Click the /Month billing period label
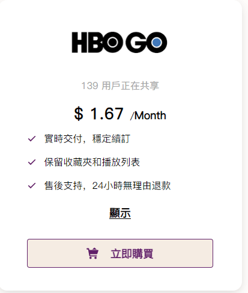 (148, 116)
